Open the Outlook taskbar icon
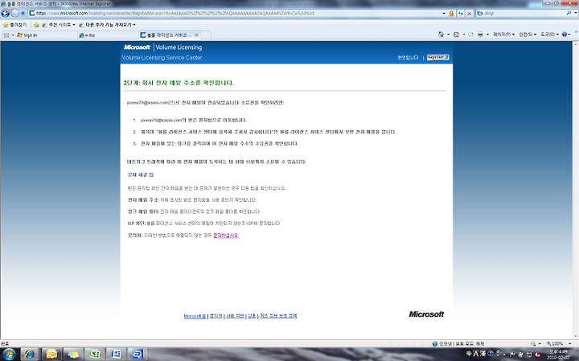Viewport: 579px width, 361px height. [x=51, y=355]
